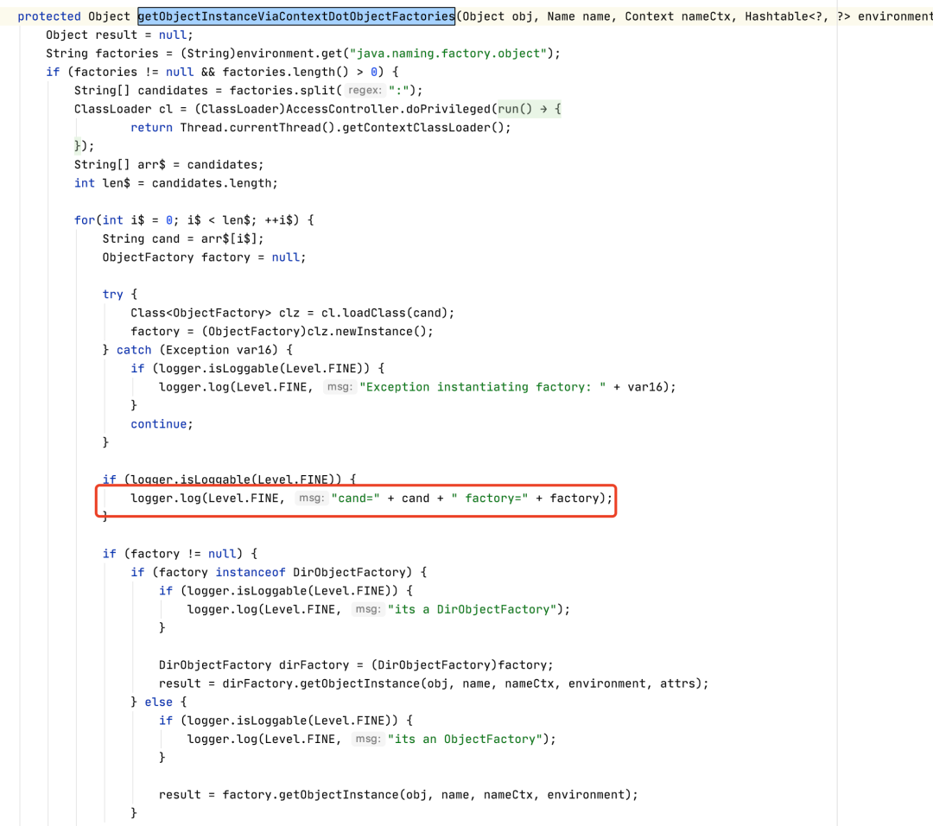Expand the folded 'run() -> {' lambda
Image resolution: width=933 pixels, height=826 pixels.
coord(530,109)
